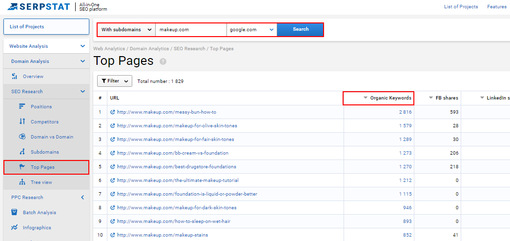Click FB shares value 218
The image size is (510, 241).
point(454,166)
